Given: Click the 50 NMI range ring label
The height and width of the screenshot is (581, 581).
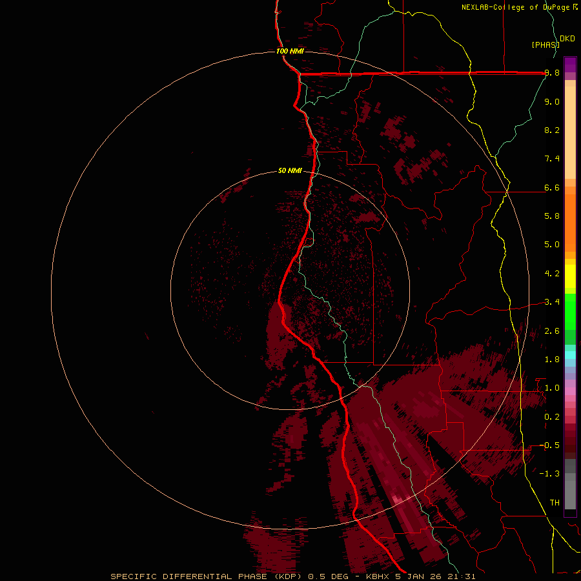Looking at the screenshot, I should [x=290, y=170].
